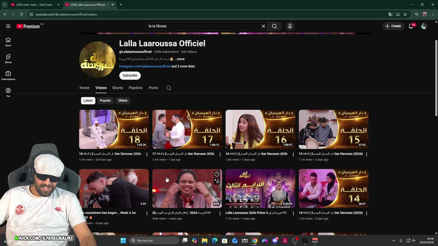Image resolution: width=438 pixels, height=246 pixels.
Task: Reload the page in Chrome
Action: pyautogui.click(x=21, y=14)
